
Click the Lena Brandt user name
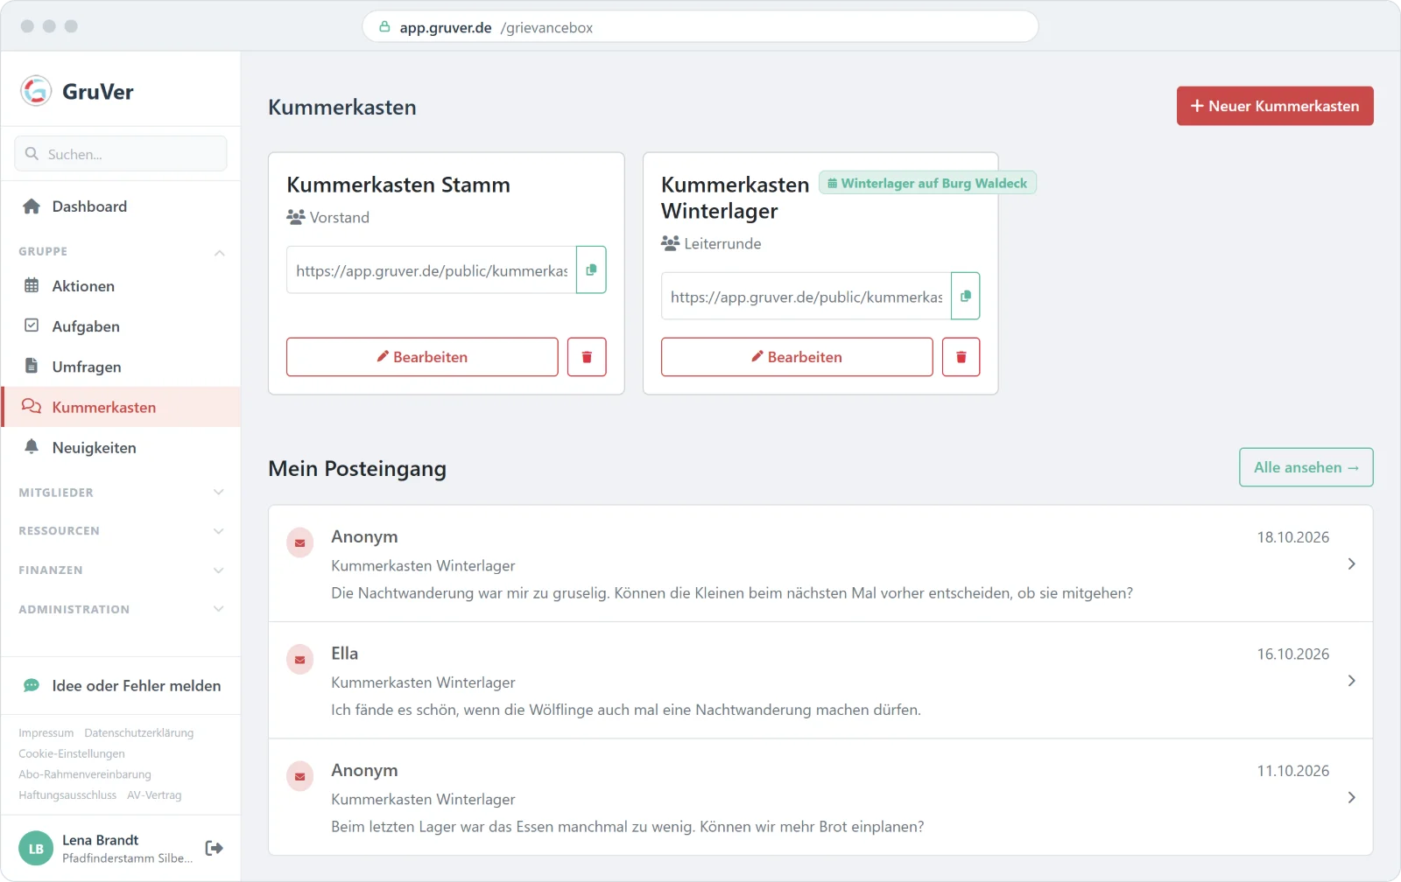[101, 840]
